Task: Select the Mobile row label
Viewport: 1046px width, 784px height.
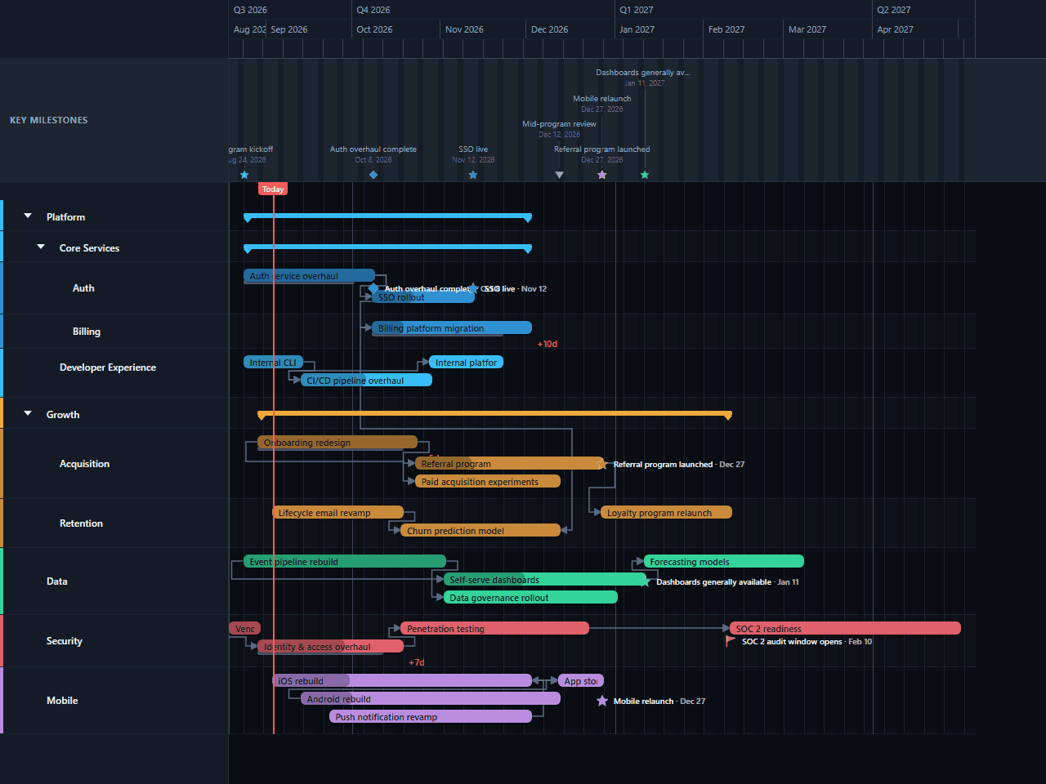Action: 62,701
